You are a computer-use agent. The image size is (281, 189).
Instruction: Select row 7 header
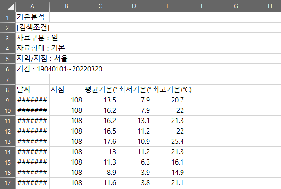point(8,79)
